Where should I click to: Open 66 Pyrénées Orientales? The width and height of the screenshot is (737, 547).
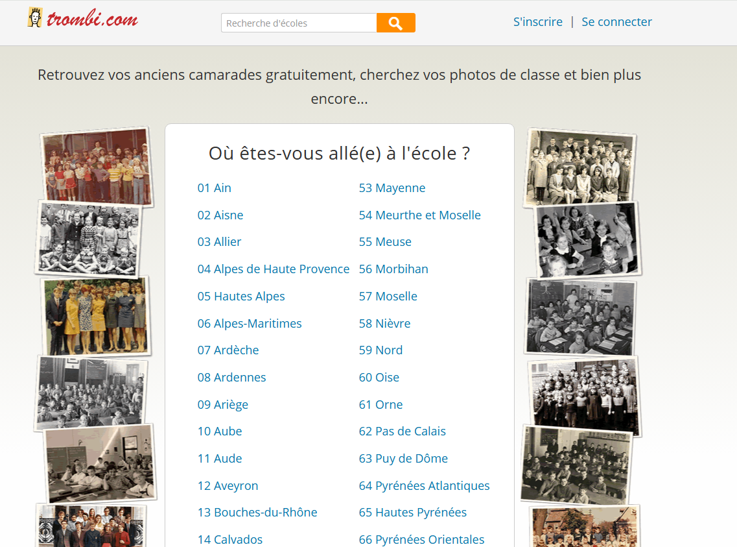(421, 539)
